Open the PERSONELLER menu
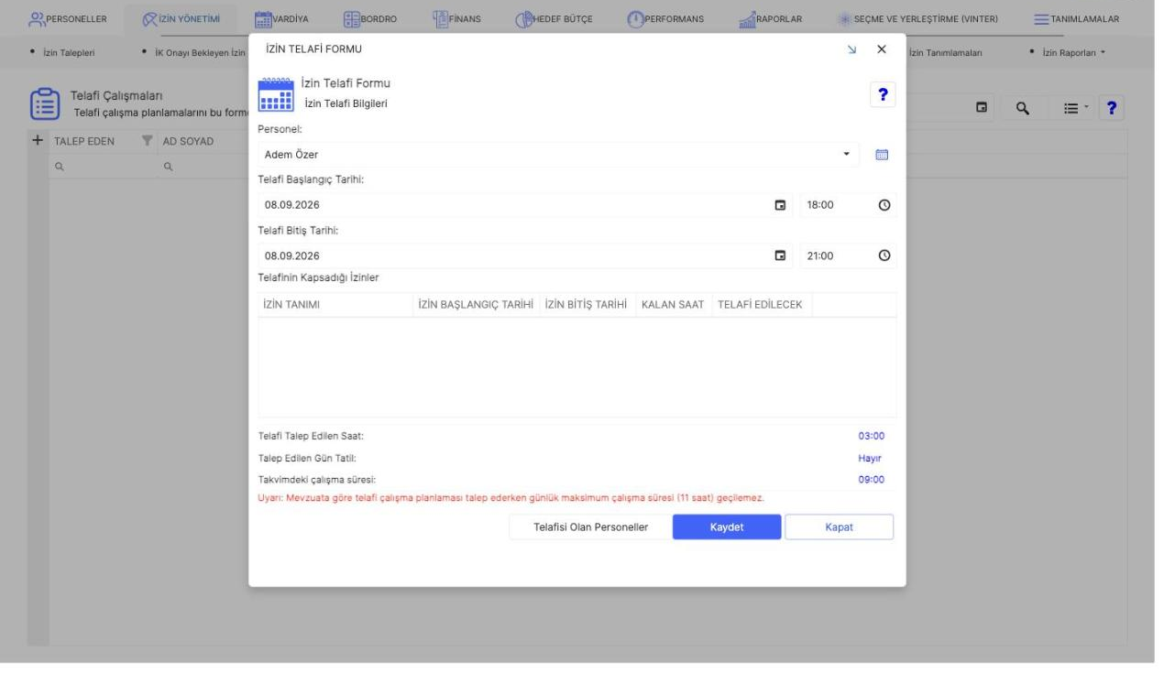The width and height of the screenshot is (1164, 673). [x=68, y=18]
